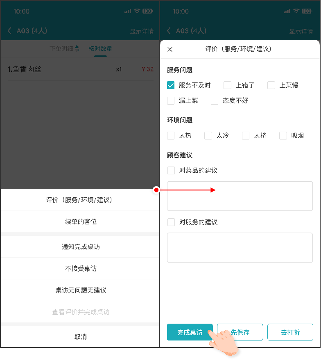Click the text box under 对菜品的建议
321x361 pixels.
click(240, 196)
